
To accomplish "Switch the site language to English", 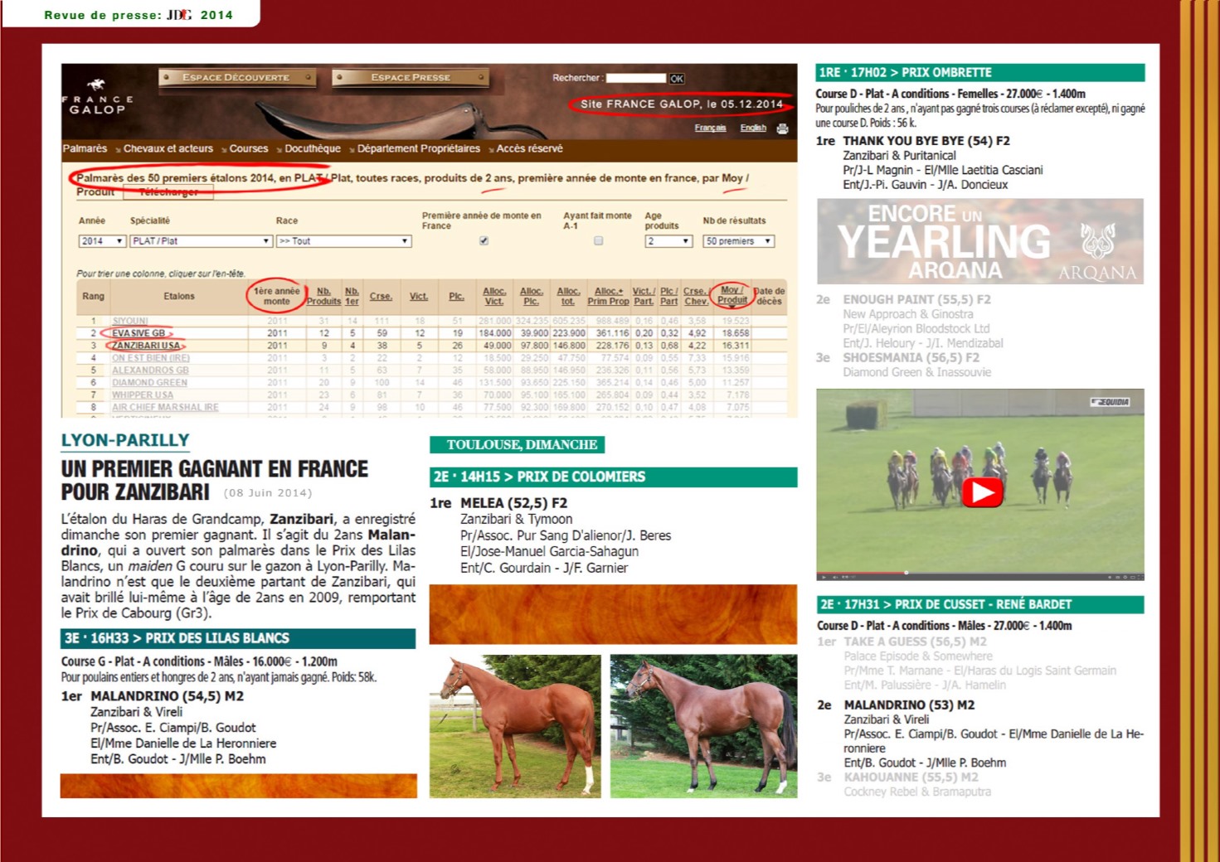I will (x=753, y=128).
